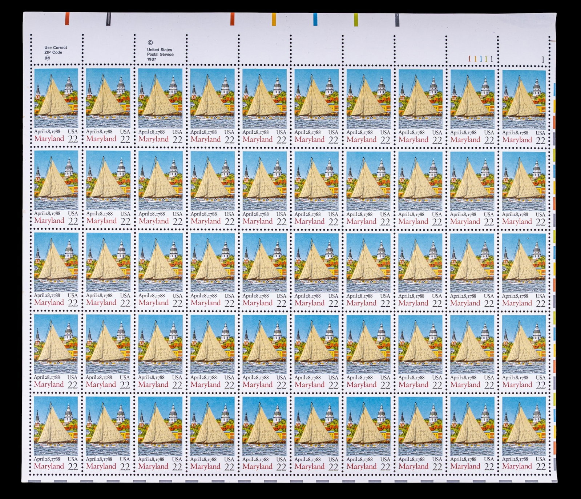Click "United States Postal Service 1987" text
The width and height of the screenshot is (581, 499).
coord(160,54)
